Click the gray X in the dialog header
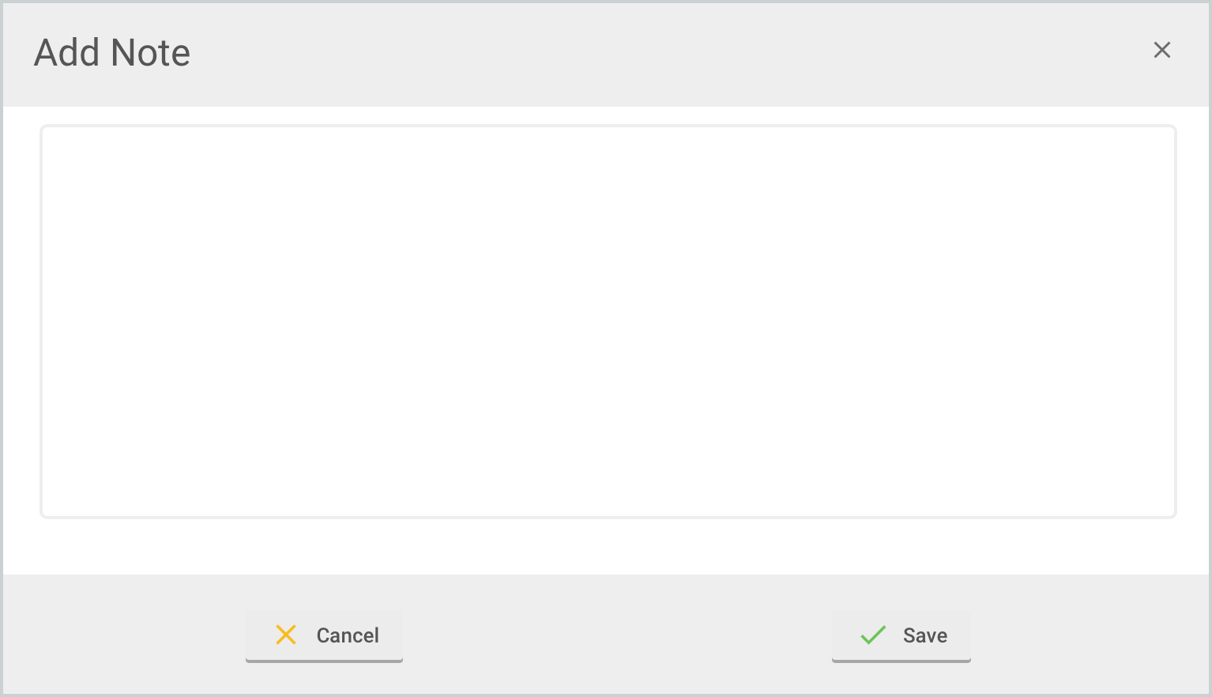 pos(1161,51)
